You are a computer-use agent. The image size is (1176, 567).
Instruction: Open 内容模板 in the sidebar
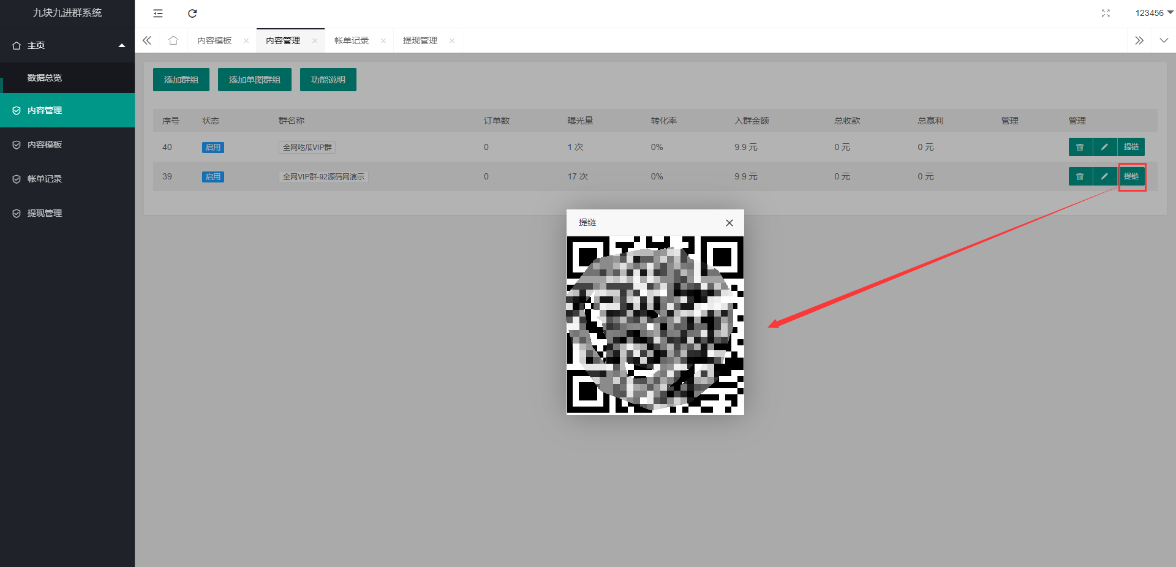pos(67,145)
